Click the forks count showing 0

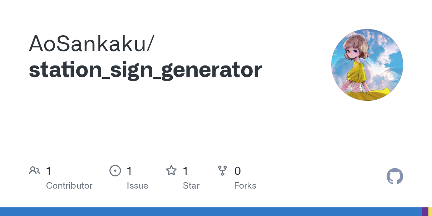[237, 171]
